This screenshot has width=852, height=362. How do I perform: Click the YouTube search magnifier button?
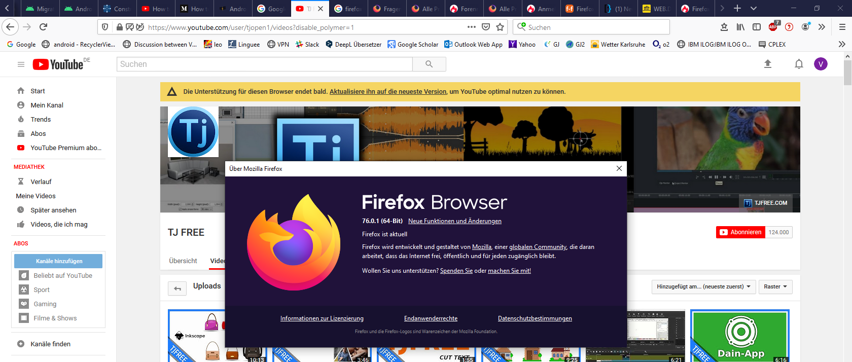(x=429, y=64)
